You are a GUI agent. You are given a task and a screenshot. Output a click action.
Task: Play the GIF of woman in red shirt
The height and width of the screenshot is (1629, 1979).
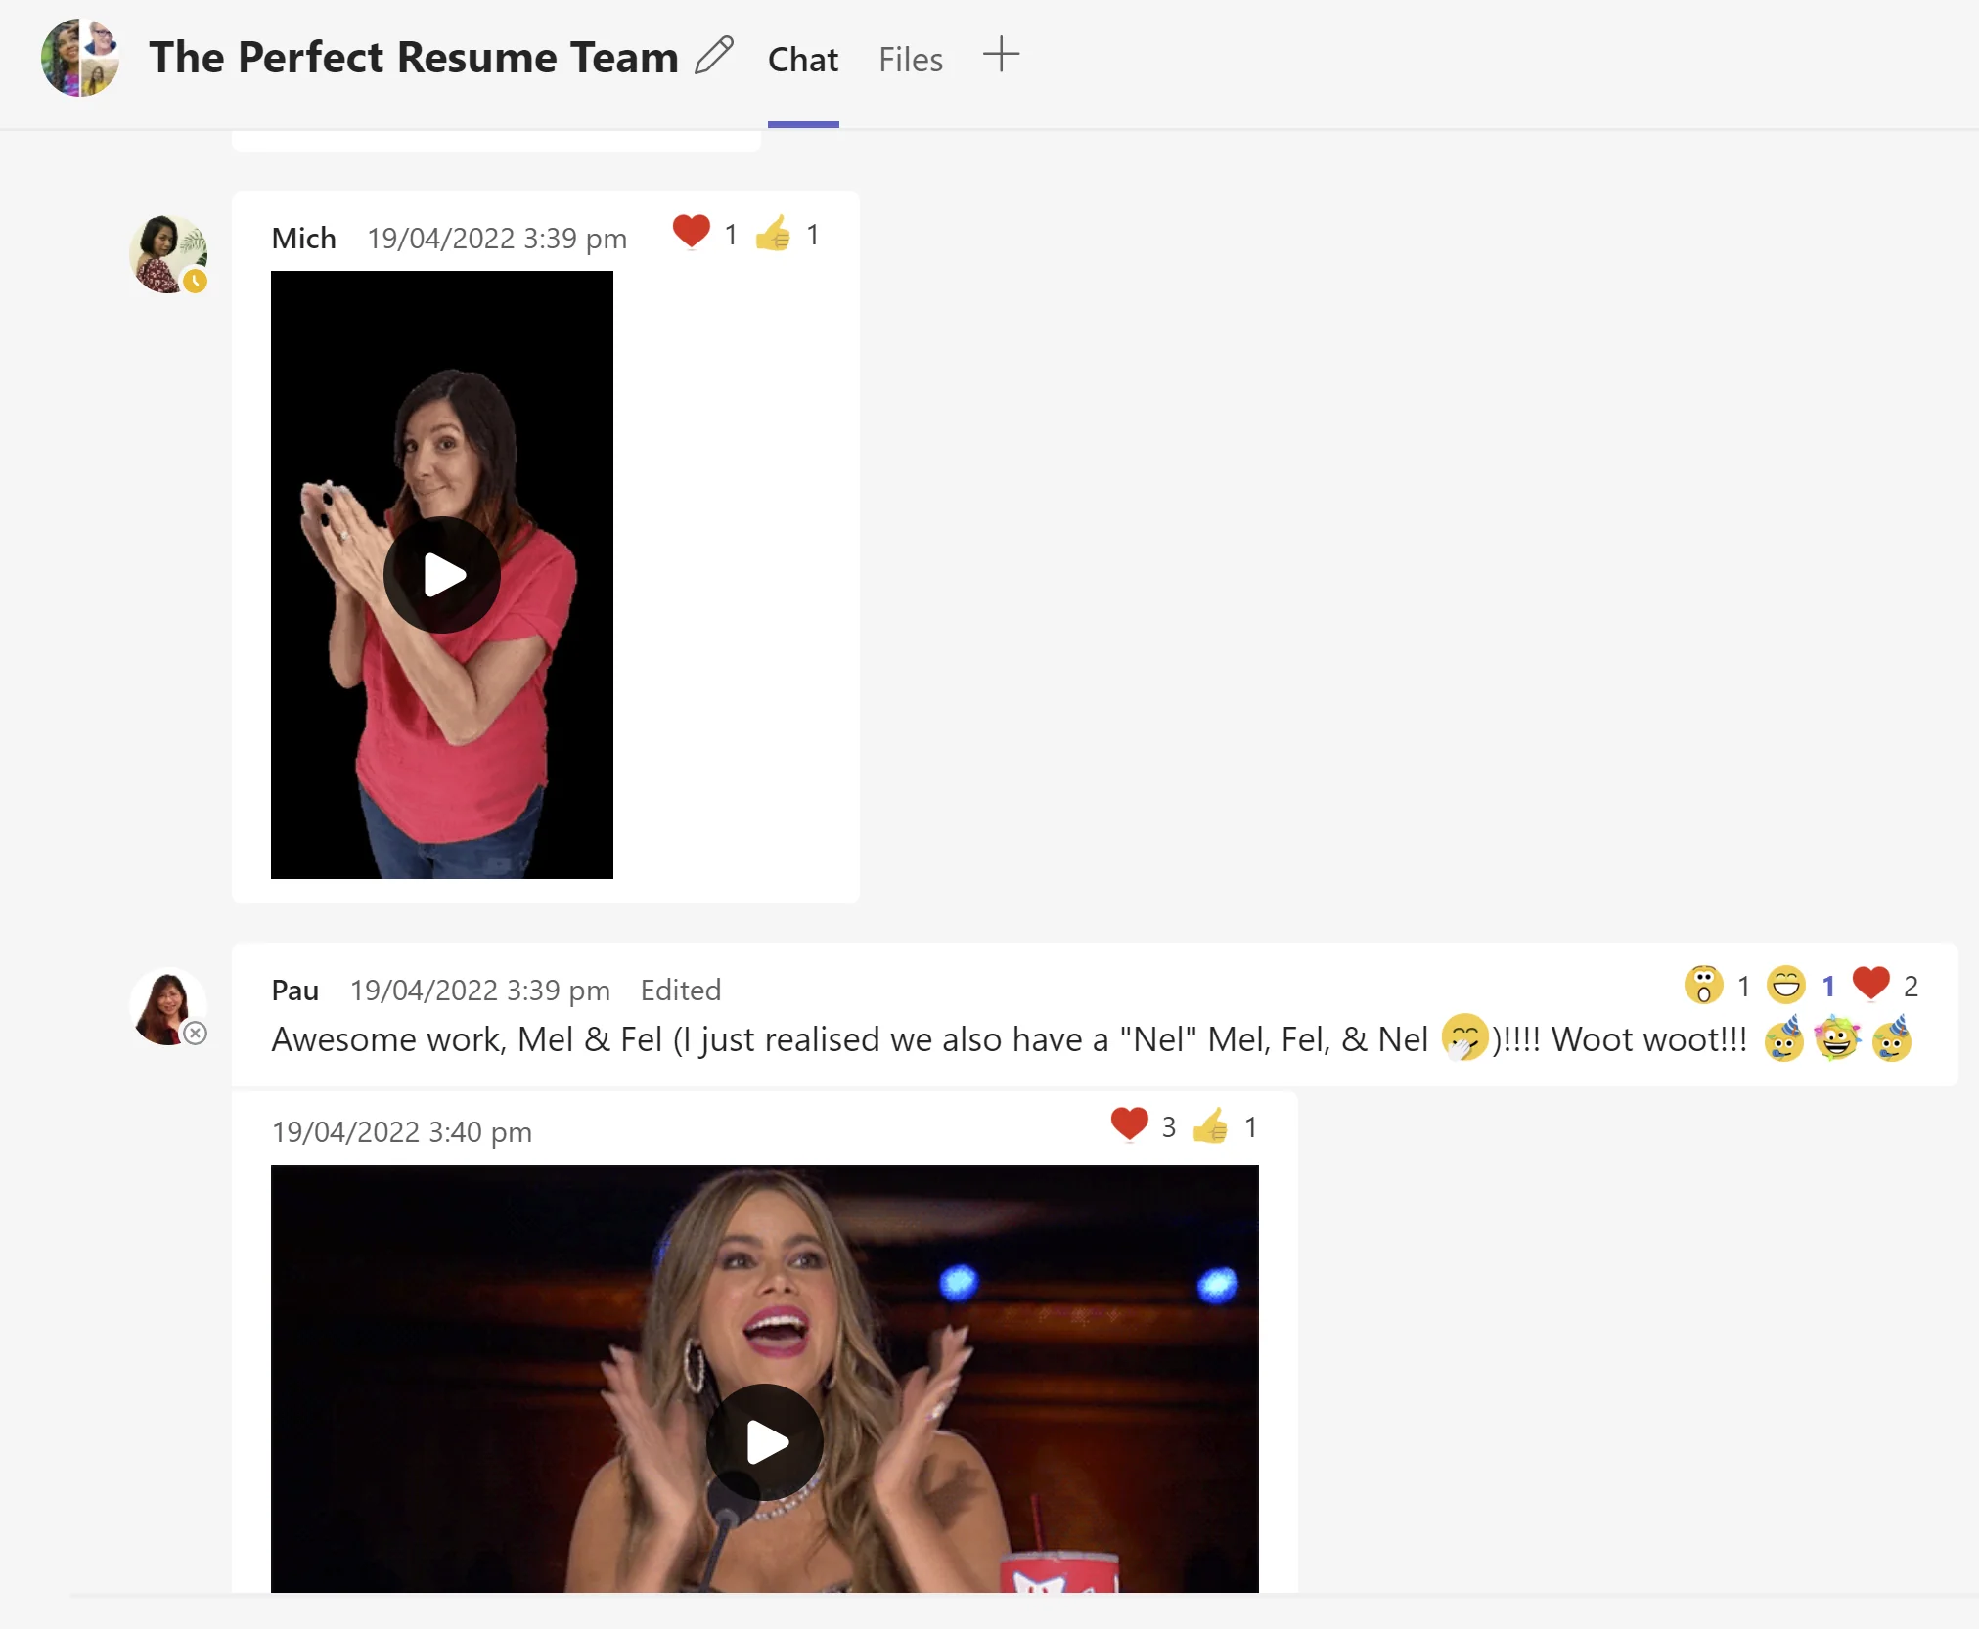[x=442, y=575]
